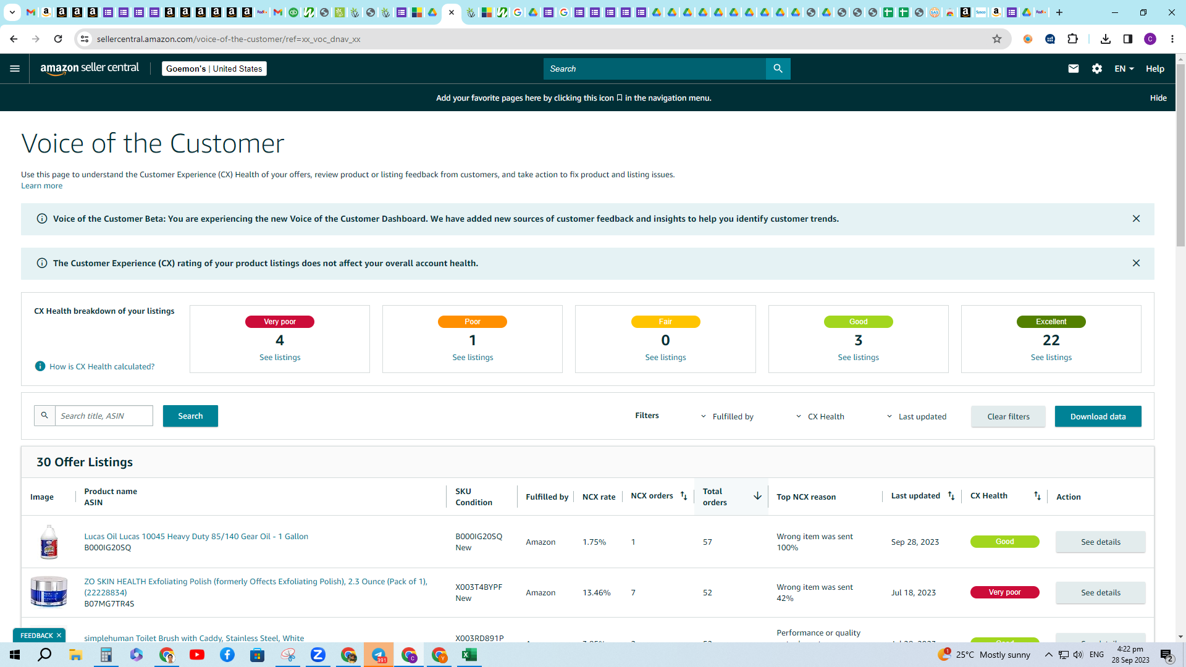
Task: Open the Lucas Oil gear oil product thumbnail
Action: tap(49, 542)
